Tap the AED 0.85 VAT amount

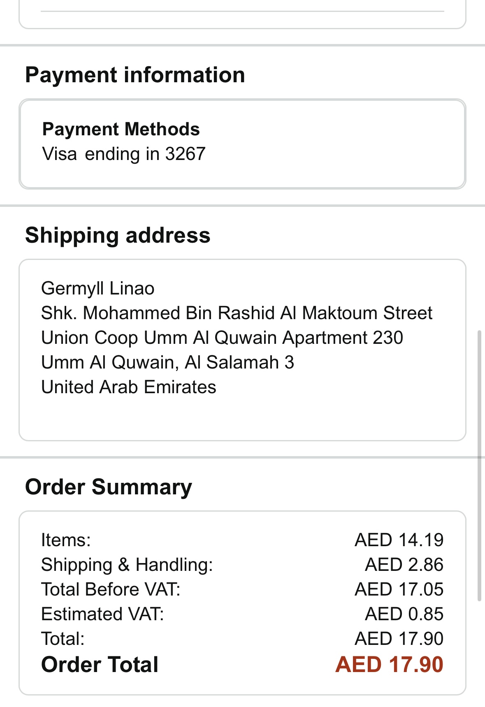[404, 614]
